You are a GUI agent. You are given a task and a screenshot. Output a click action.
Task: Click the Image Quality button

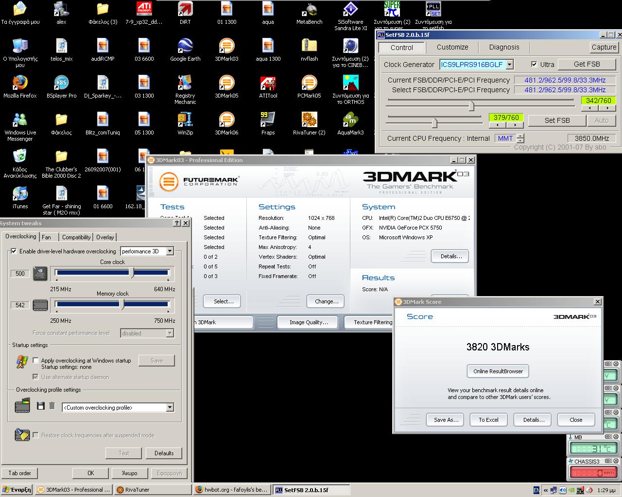coord(309,322)
